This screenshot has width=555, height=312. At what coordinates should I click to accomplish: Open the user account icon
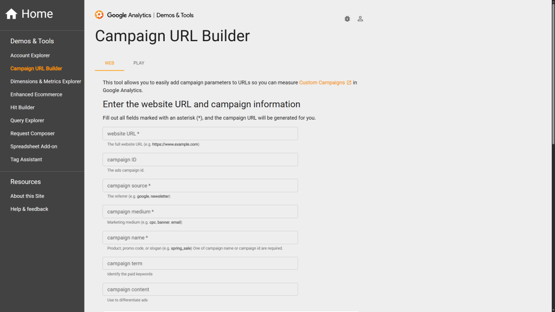pos(360,18)
